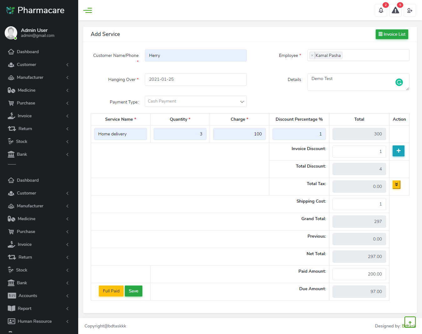422x334 pixels.
Task: Open the Payment Type dropdown
Action: (196, 101)
